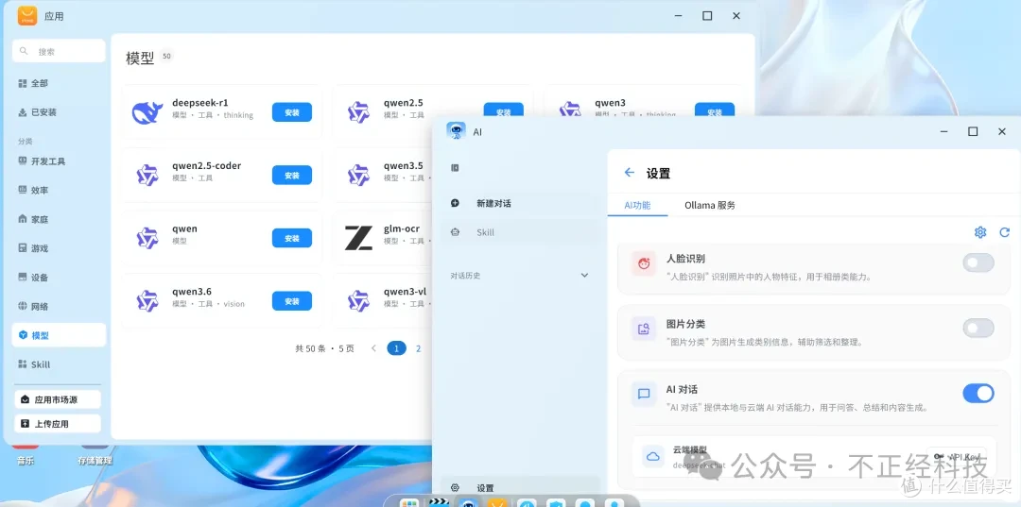
Task: Open the clapperboard video app in dock
Action: 439,501
